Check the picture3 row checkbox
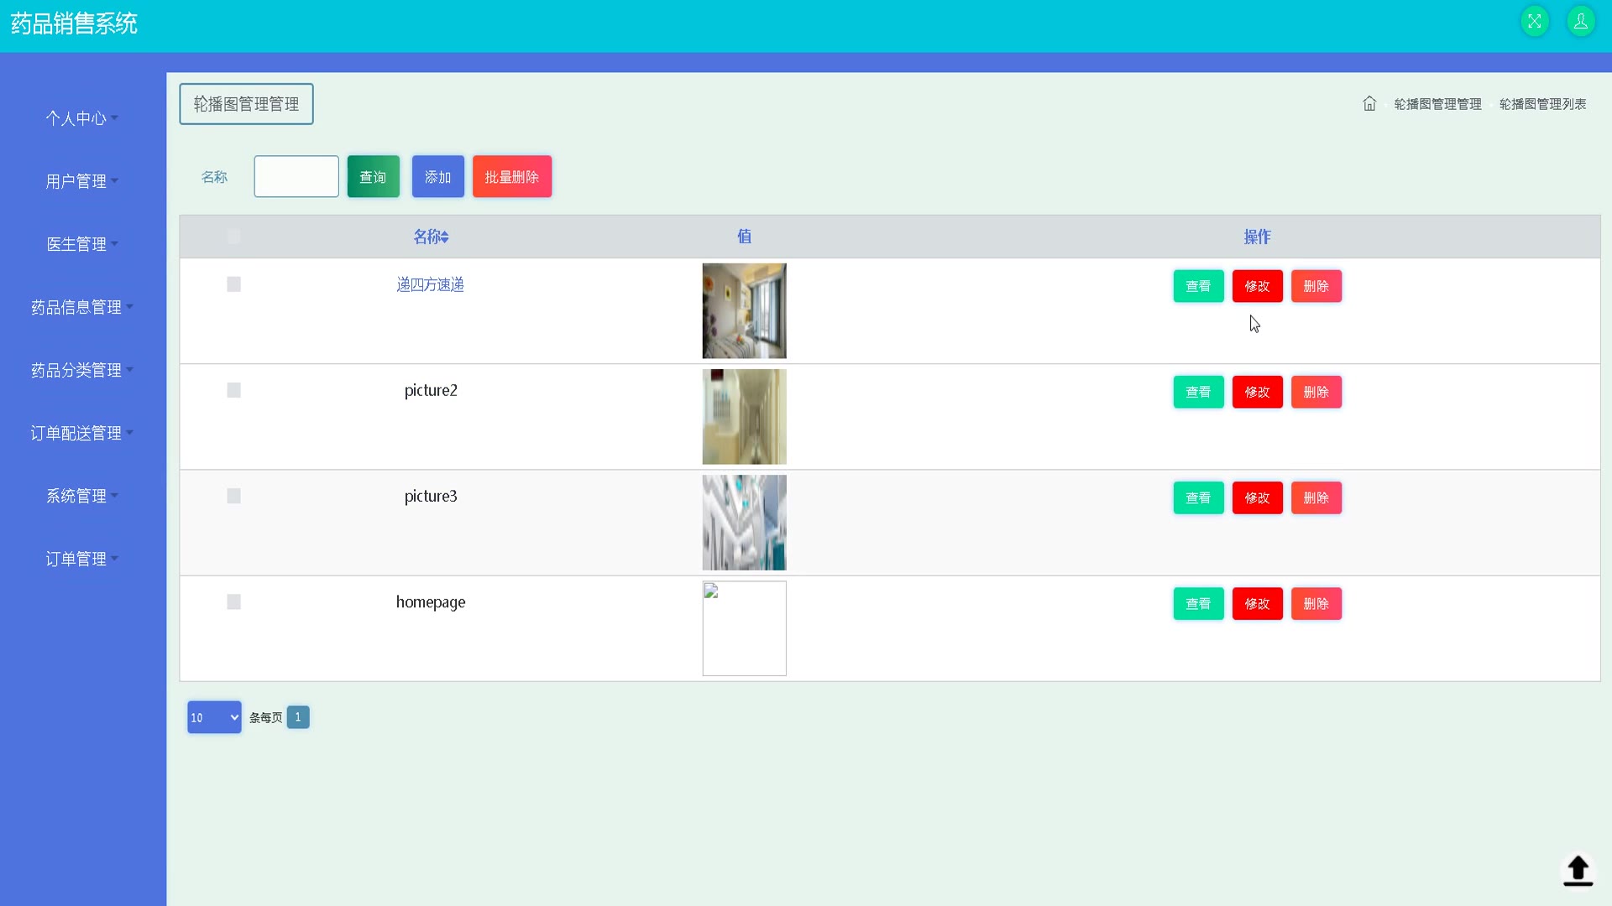 coord(233,496)
